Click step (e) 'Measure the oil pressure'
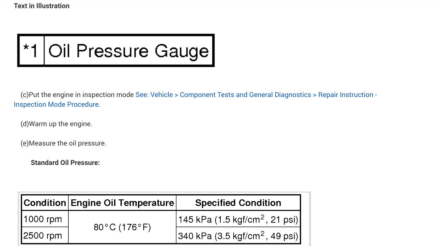The image size is (439, 246). 64,143
